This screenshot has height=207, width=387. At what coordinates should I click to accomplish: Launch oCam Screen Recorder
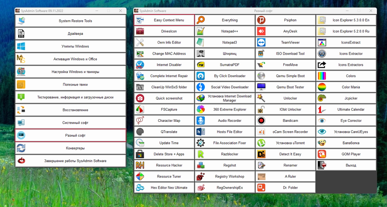(x=285, y=132)
